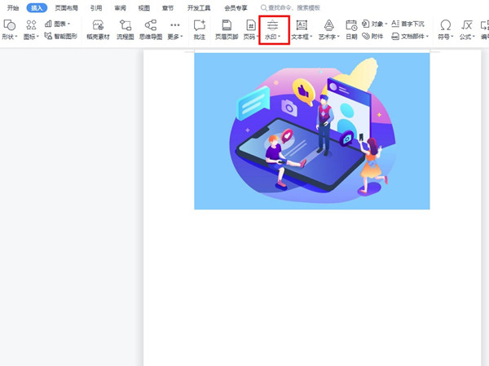Open the 艺术字 (WordArt) dropdown
This screenshot has width=489, height=366.
coord(328,37)
